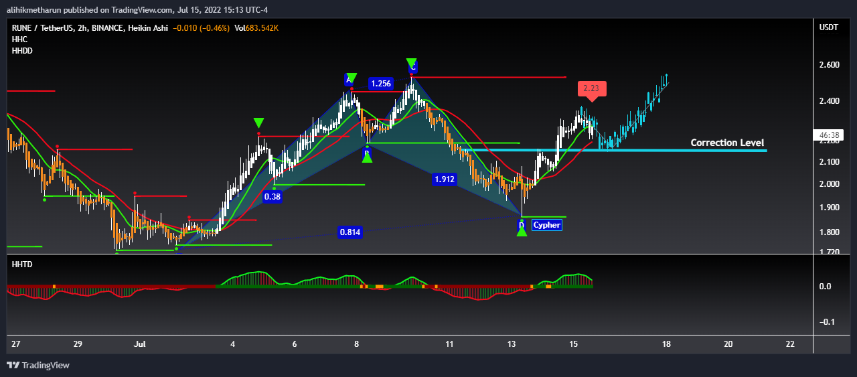Click the −0.010 (−0.46%) change value
857x377 pixels.
coord(201,28)
